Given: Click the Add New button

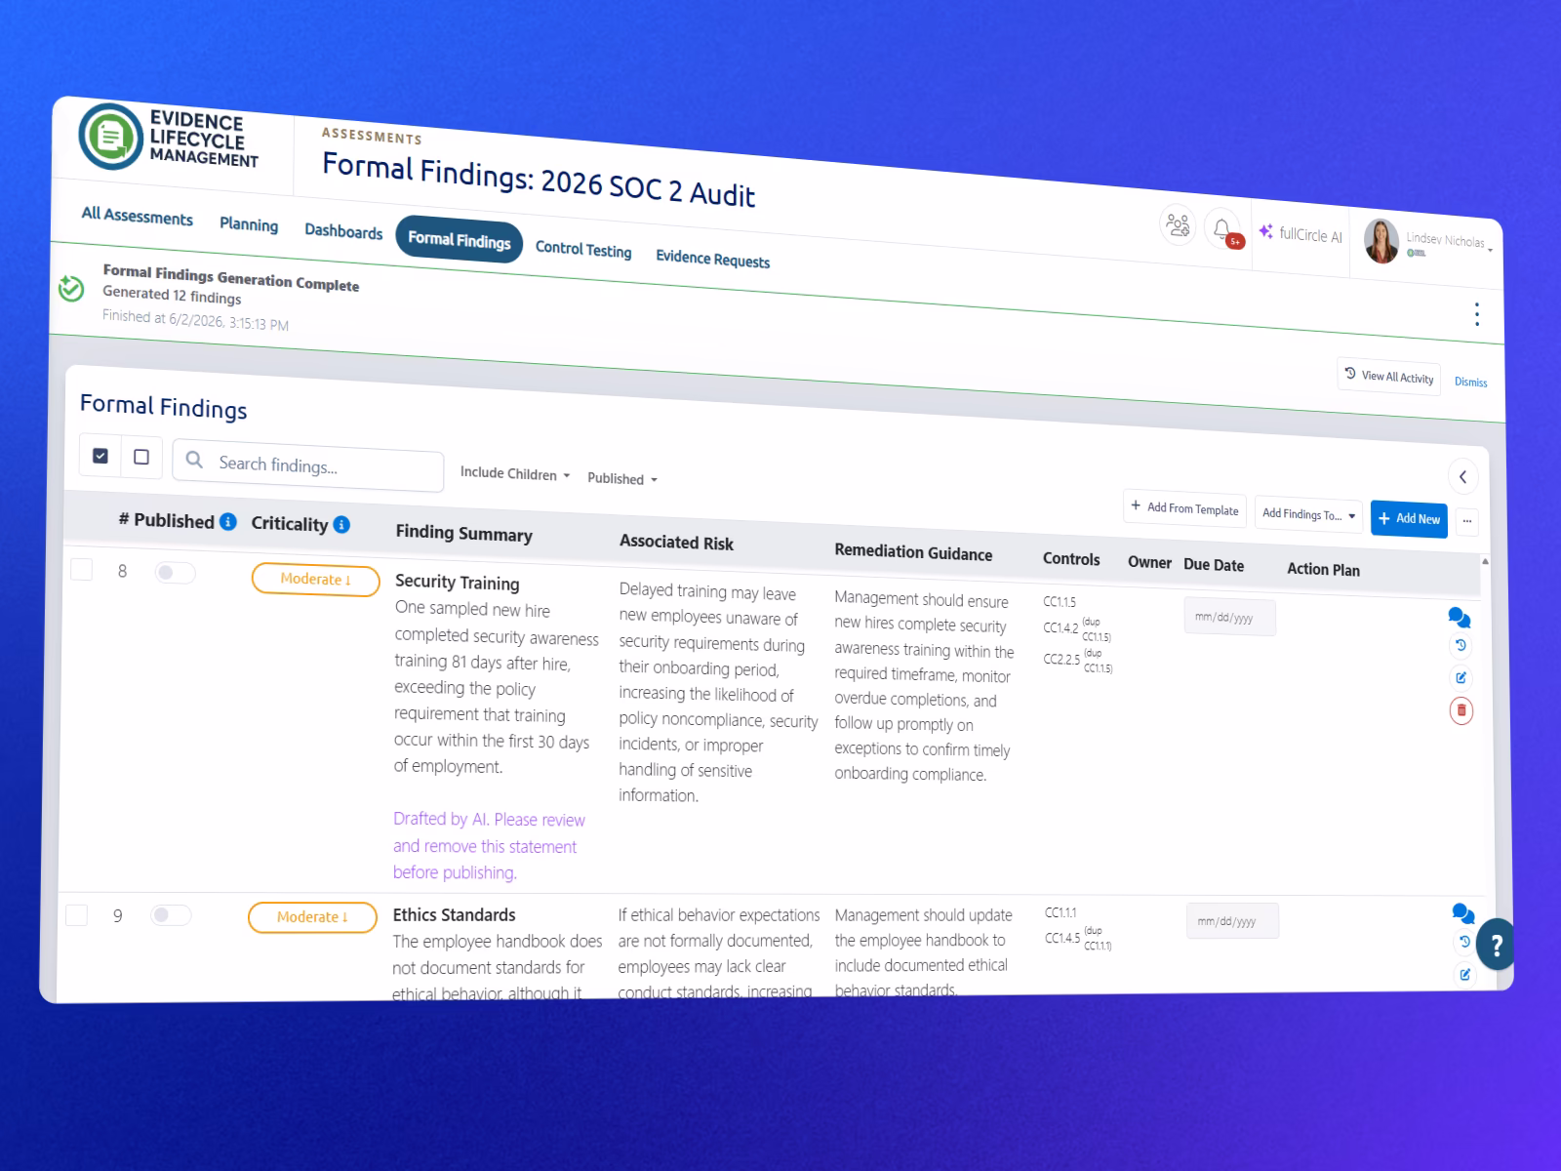Looking at the screenshot, I should (x=1409, y=518).
